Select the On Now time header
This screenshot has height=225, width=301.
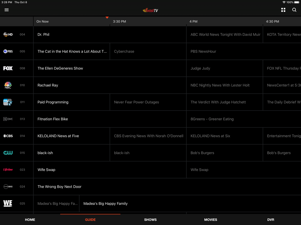[x=42, y=21]
